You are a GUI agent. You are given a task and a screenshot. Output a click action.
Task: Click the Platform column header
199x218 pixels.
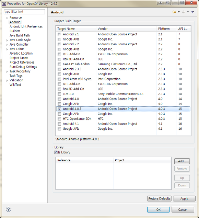pos(167,28)
